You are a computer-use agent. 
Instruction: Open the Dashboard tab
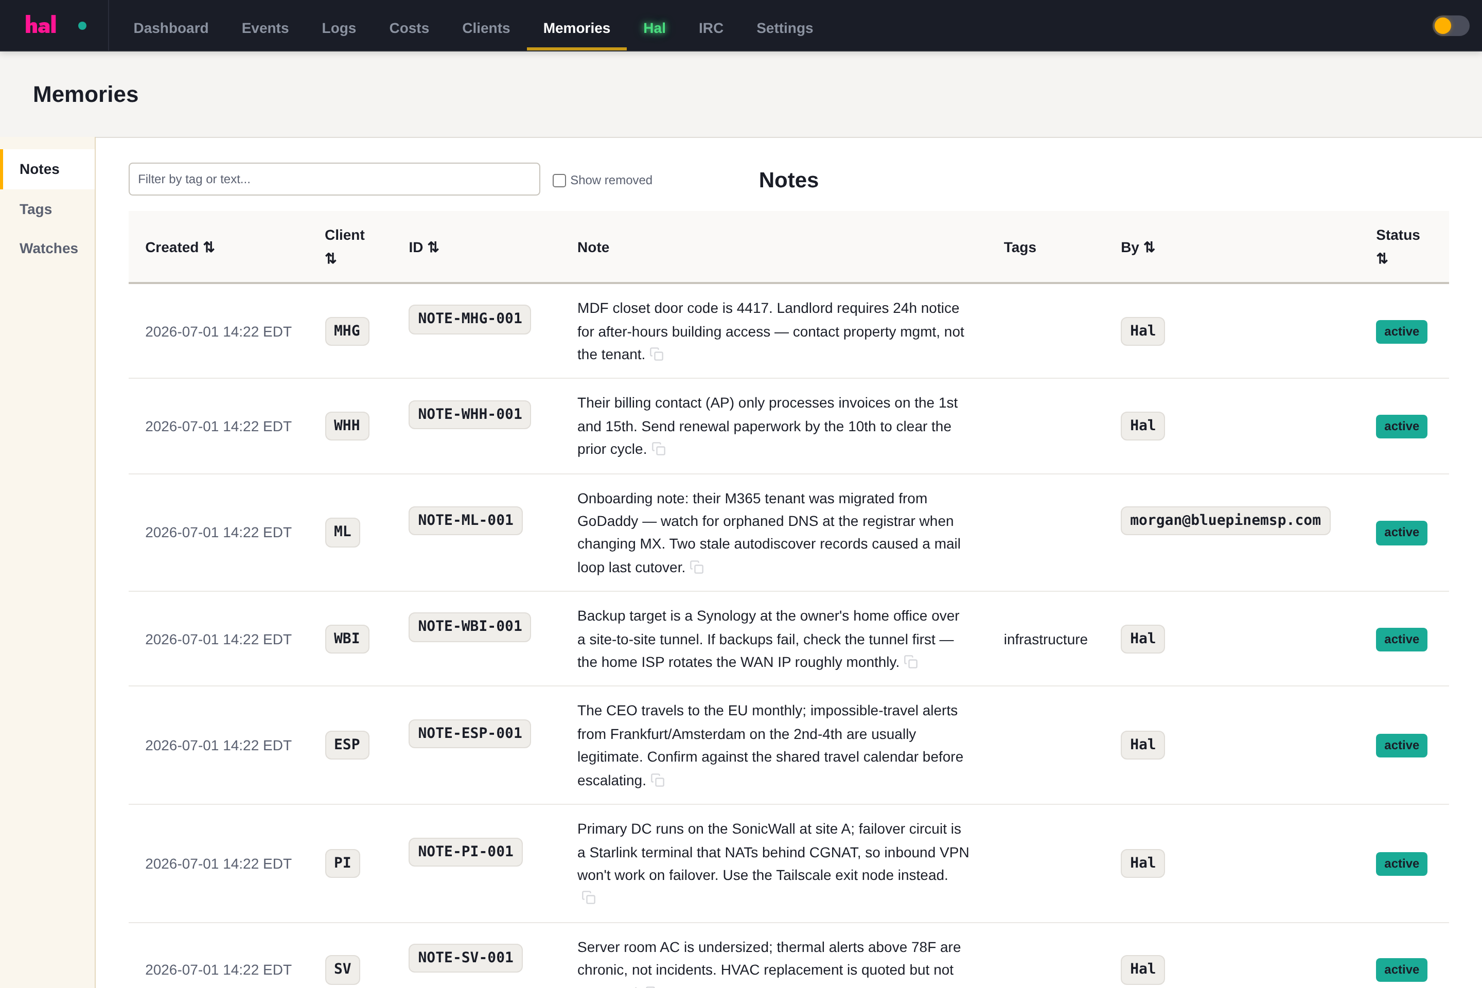(x=171, y=28)
